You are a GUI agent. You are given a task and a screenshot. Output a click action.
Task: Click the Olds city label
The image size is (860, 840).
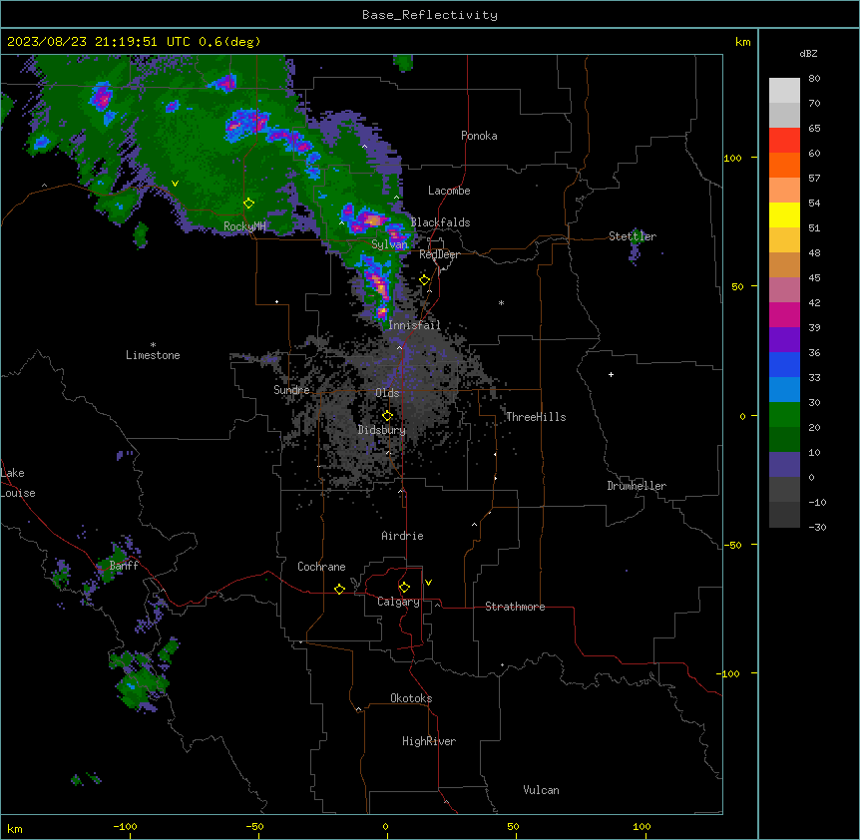click(387, 393)
